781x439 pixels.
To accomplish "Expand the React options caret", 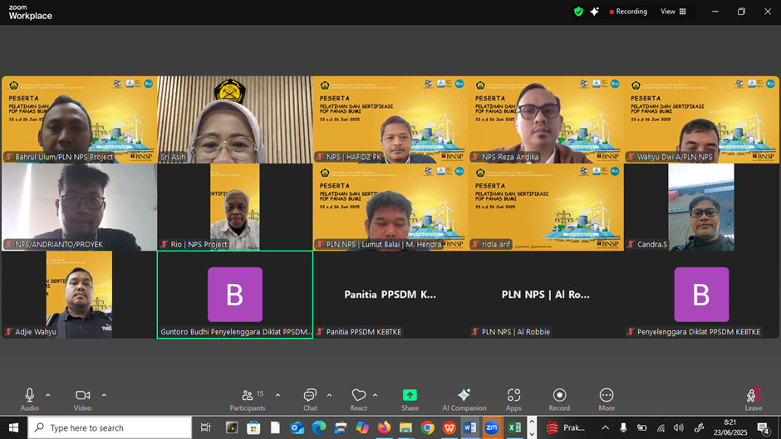I will click(x=375, y=395).
